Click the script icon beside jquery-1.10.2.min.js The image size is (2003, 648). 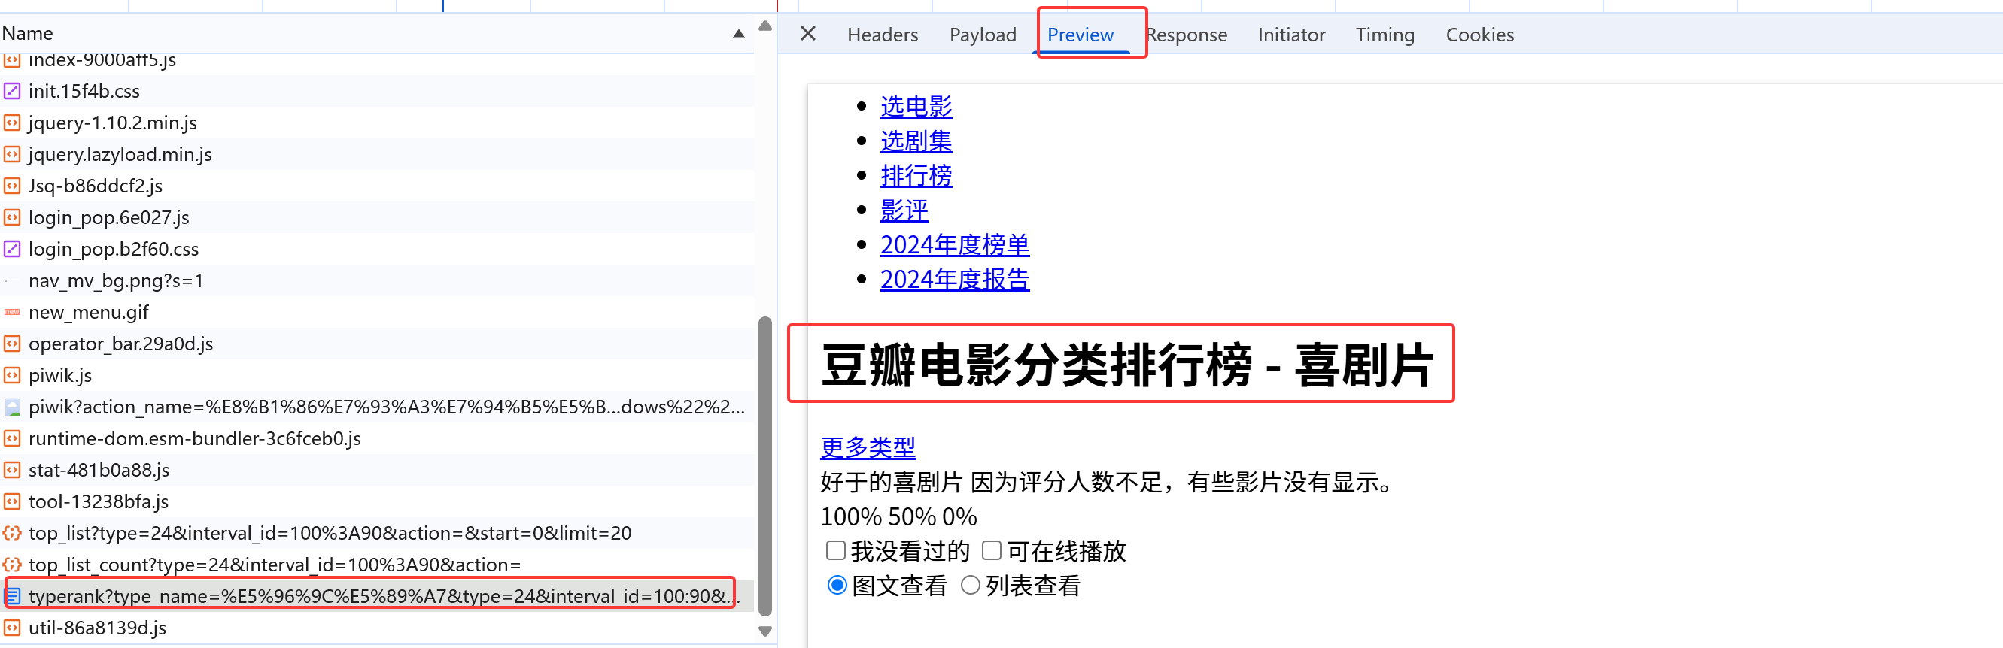point(12,123)
